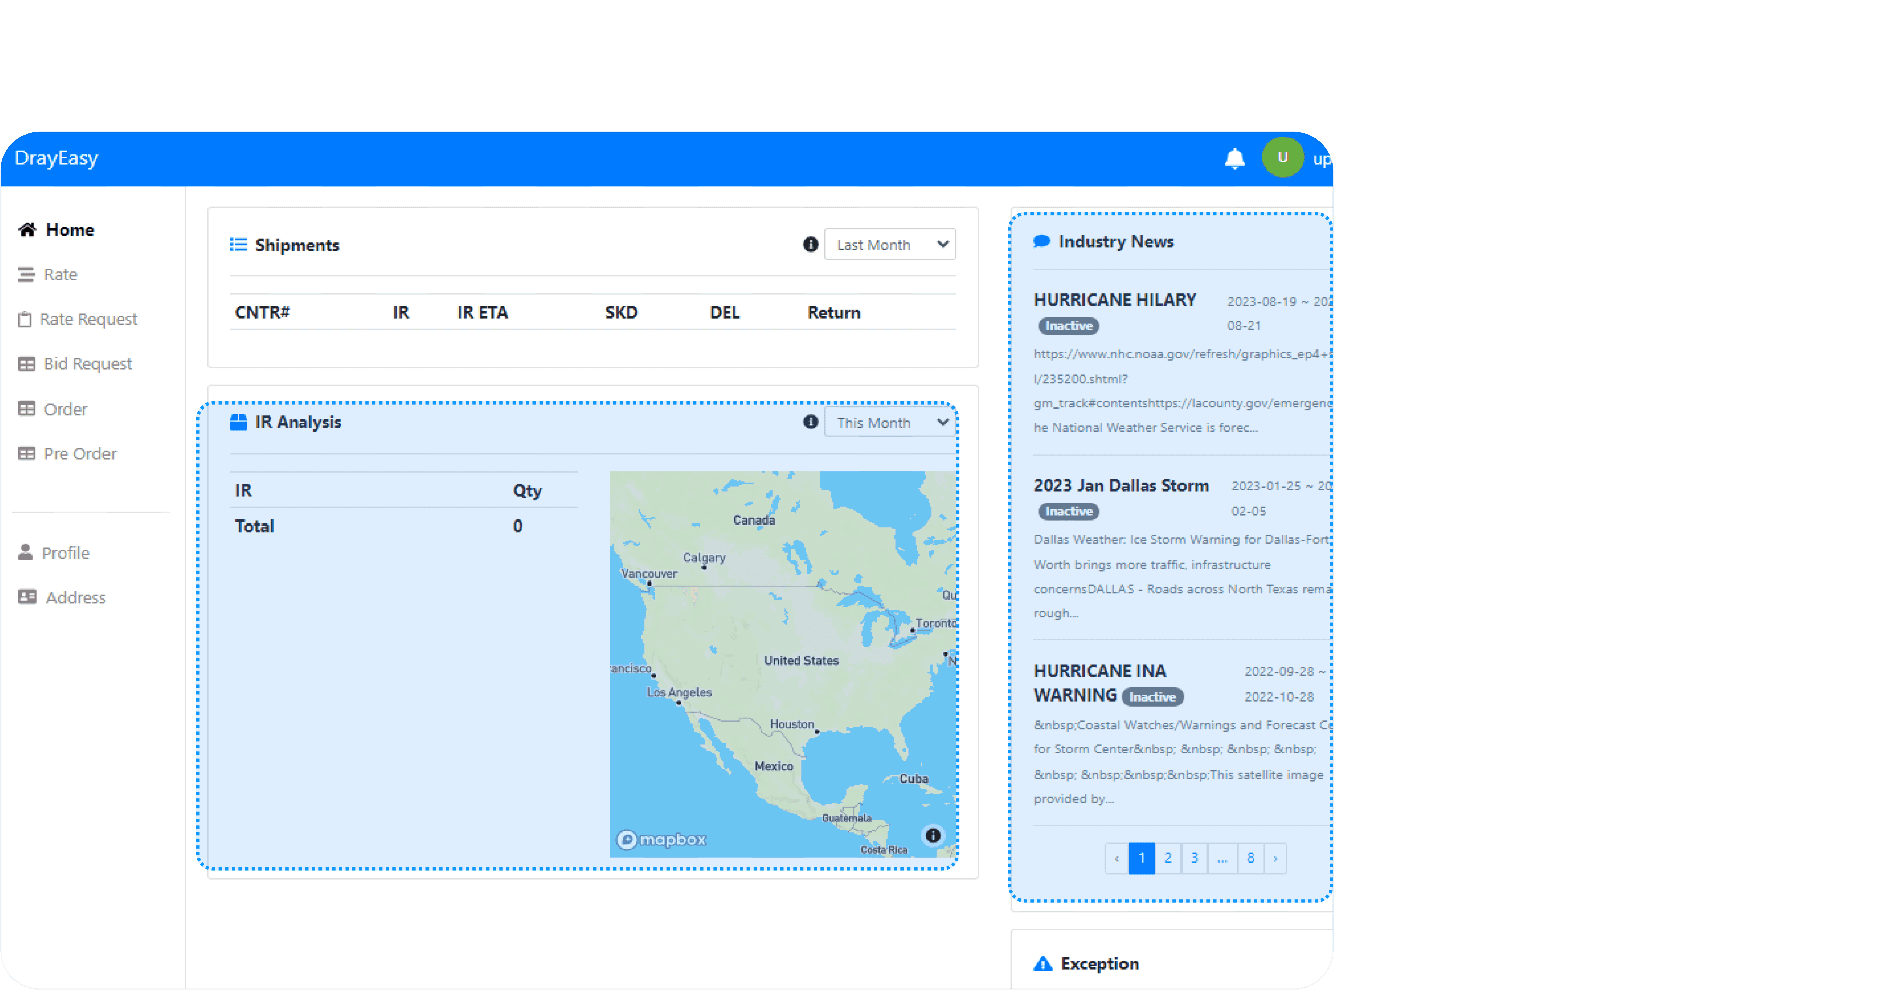The height and width of the screenshot is (990, 1879).
Task: Open the Rate page in sidebar
Action: tap(60, 275)
